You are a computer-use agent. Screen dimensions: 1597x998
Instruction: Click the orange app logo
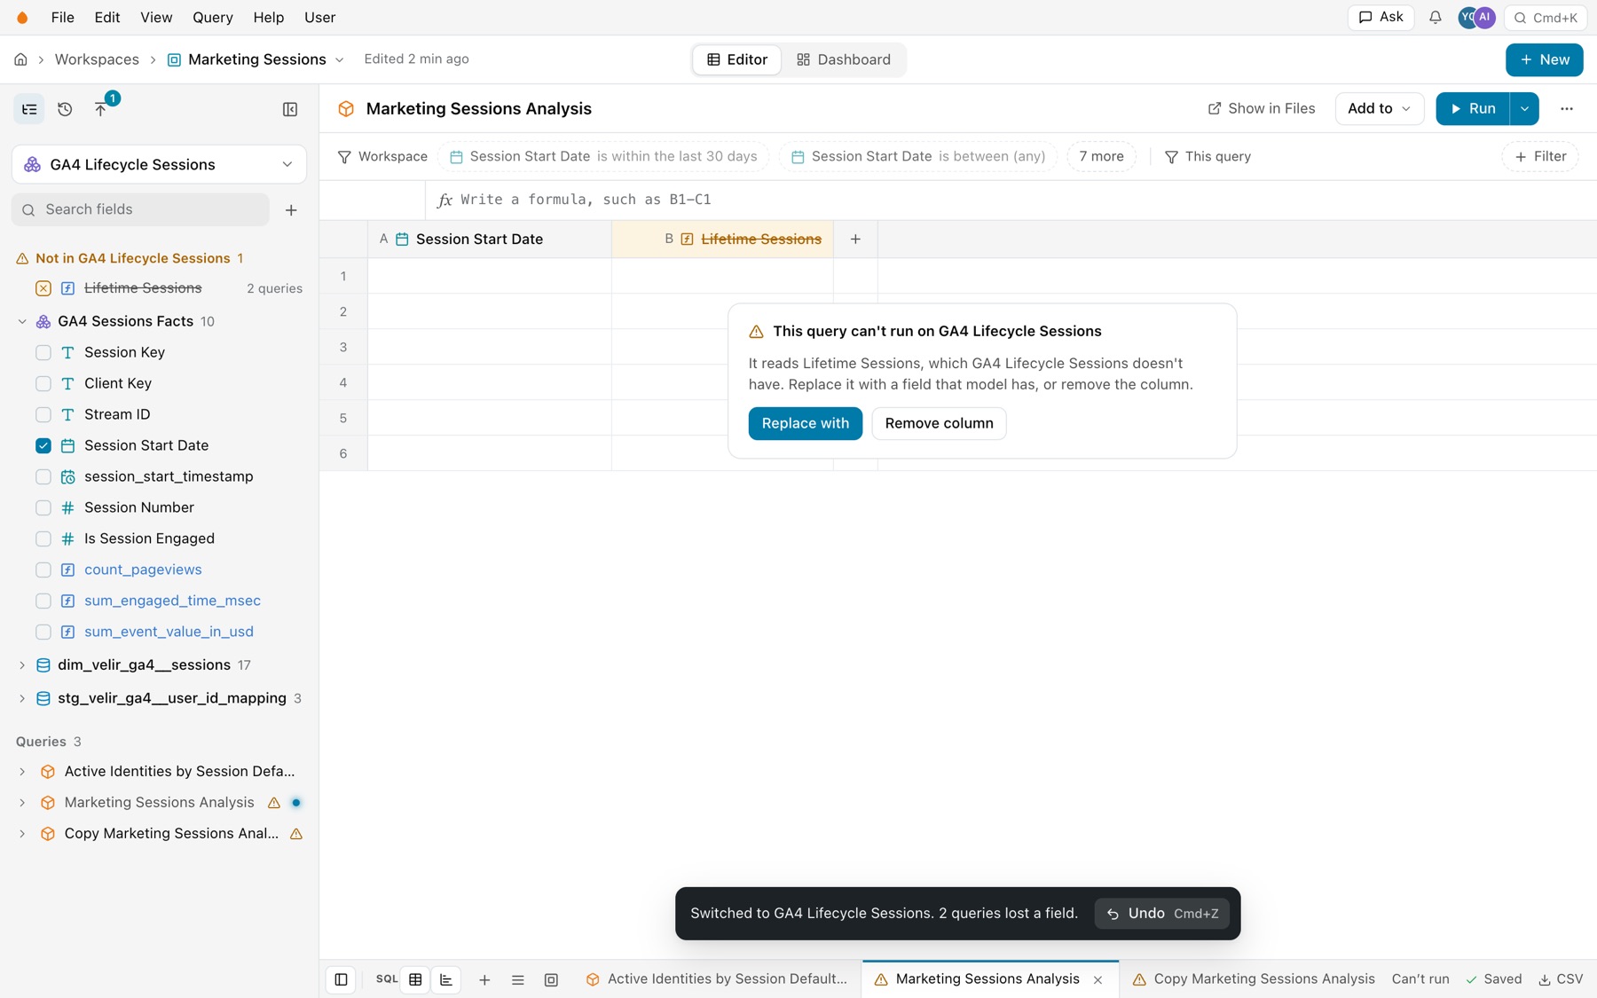pyautogui.click(x=22, y=18)
